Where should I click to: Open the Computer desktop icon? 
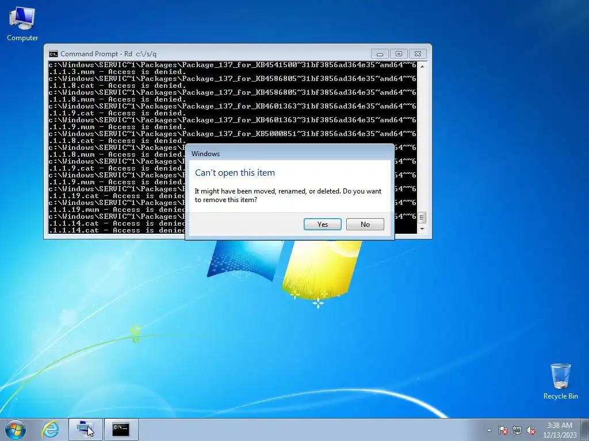tap(22, 23)
